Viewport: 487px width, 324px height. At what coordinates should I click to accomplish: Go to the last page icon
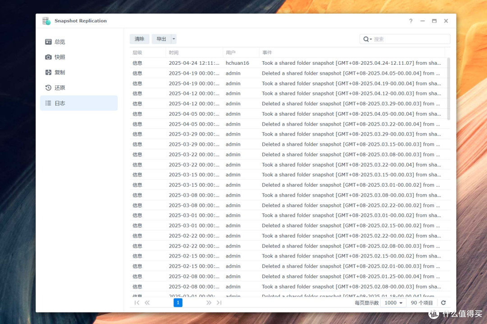pos(219,302)
